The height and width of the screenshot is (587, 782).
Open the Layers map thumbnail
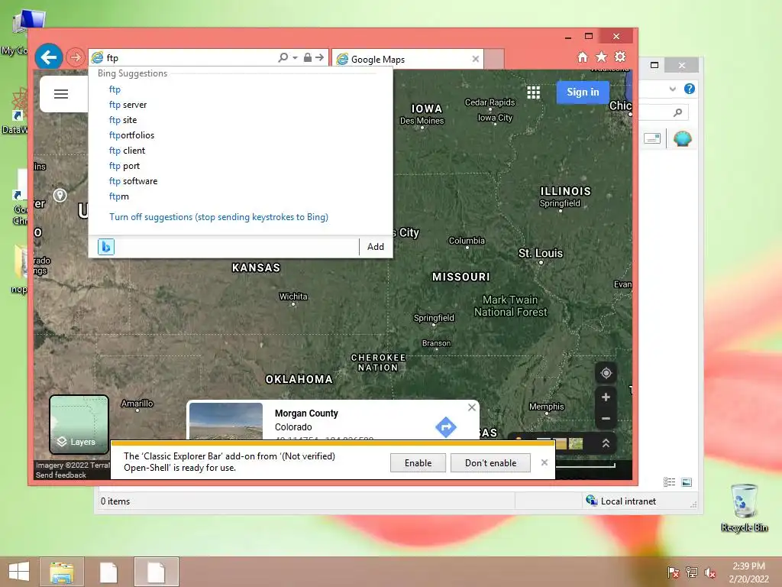pos(79,424)
